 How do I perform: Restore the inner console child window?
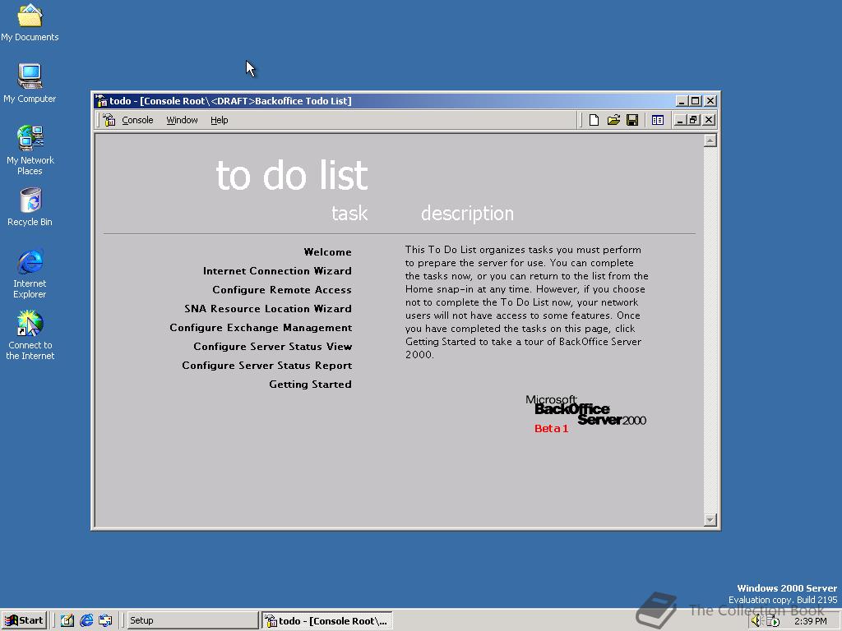693,120
